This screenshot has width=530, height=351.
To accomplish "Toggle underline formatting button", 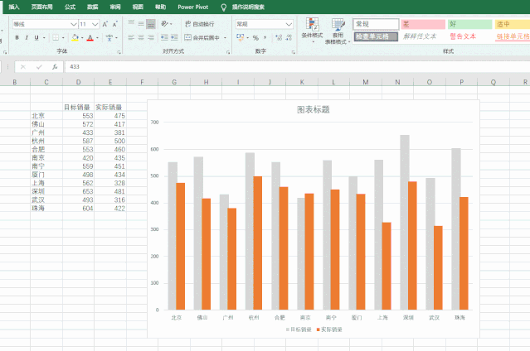I will 36,37.
